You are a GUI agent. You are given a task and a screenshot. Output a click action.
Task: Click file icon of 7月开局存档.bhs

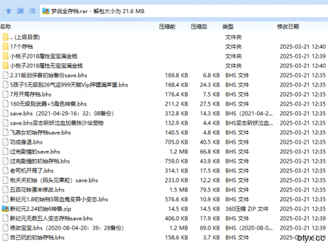(x=5, y=94)
